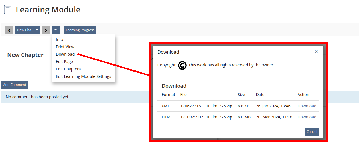The image size is (359, 167).
Task: Click the New Chapter heading
Action: (25, 55)
